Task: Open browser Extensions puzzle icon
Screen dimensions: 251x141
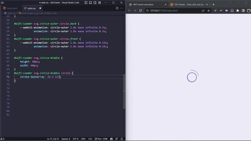Action: point(238,11)
